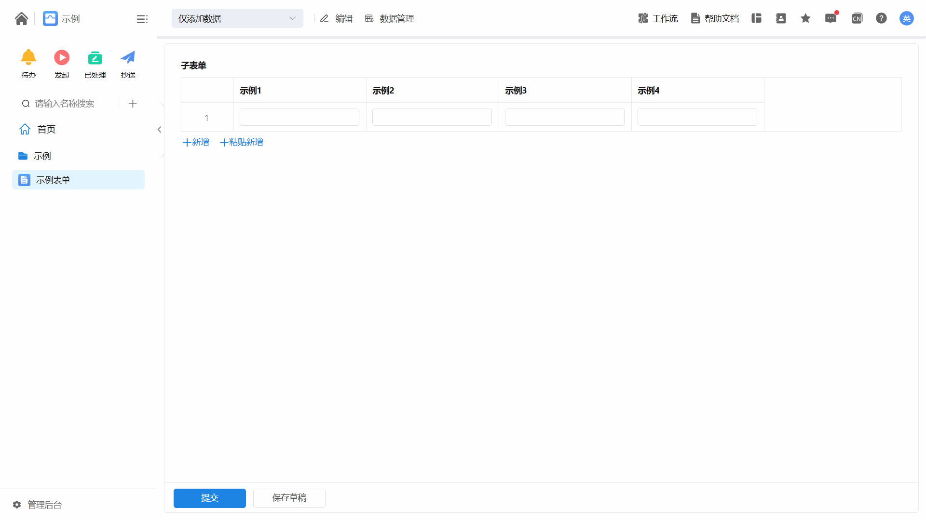Toggle the sidebar menu list icon
This screenshot has height=520, width=926.
coord(142,19)
